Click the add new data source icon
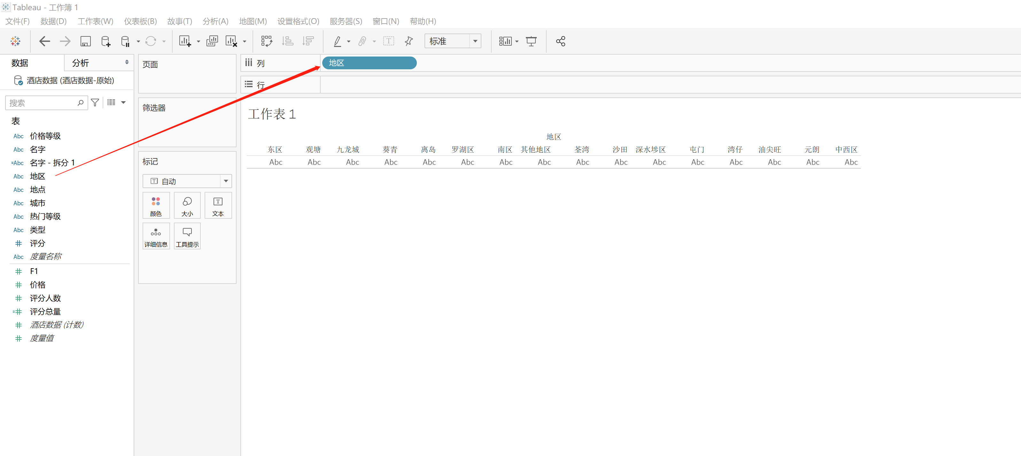 click(105, 41)
